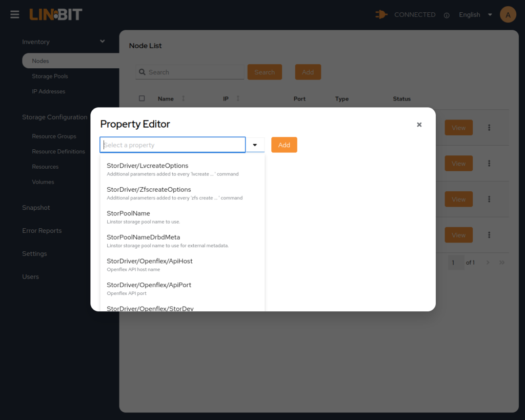The image size is (525, 420).
Task: Click the Port column header
Action: point(299,99)
